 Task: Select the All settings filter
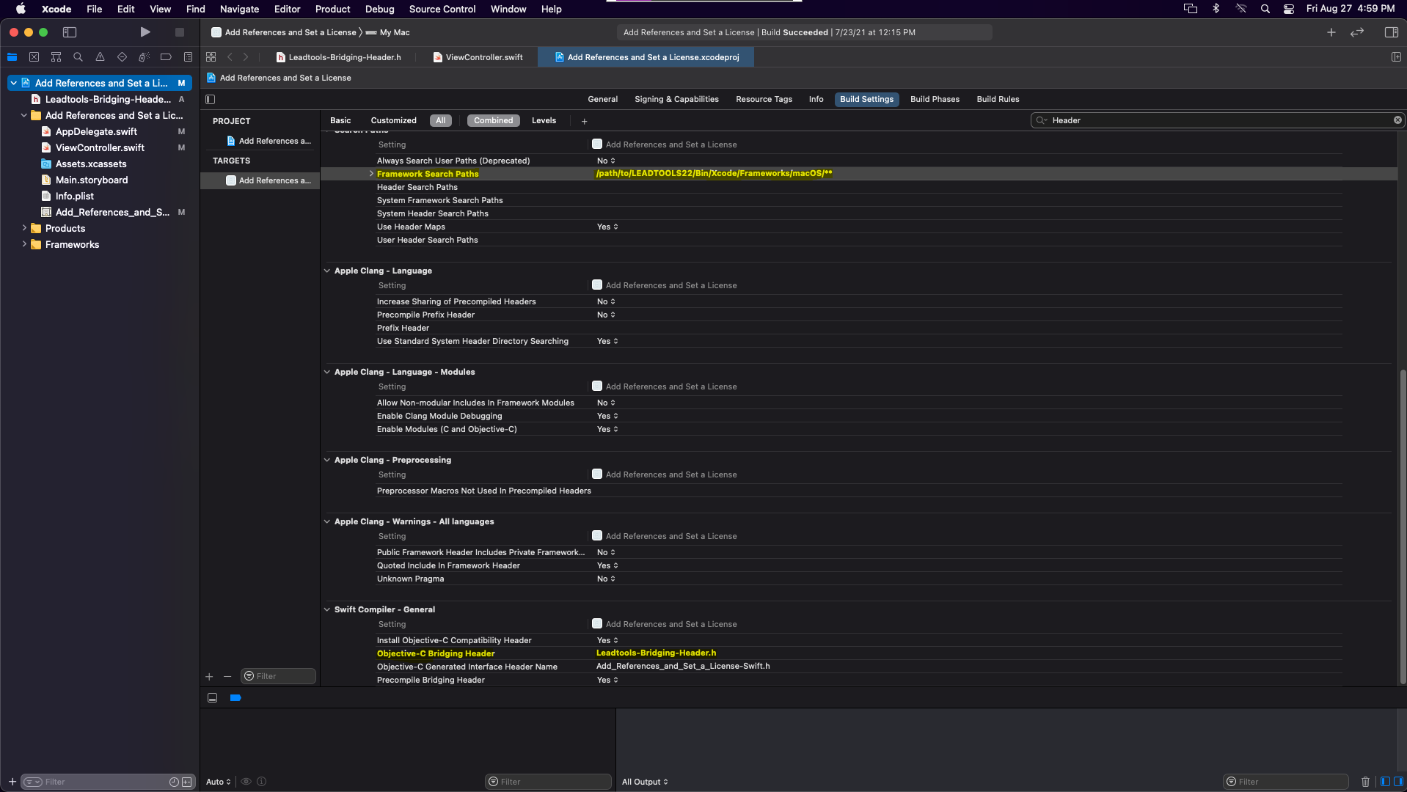440,120
